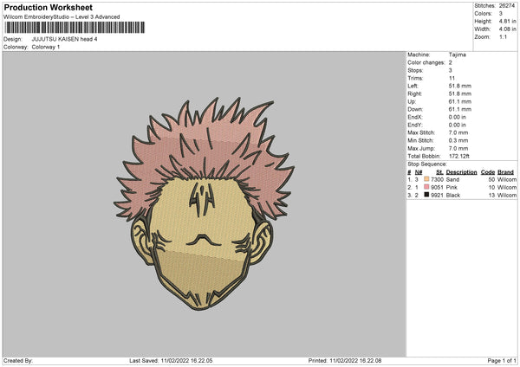Click the 'Created By:' label
Screen dimensions: 520x367
point(18,361)
